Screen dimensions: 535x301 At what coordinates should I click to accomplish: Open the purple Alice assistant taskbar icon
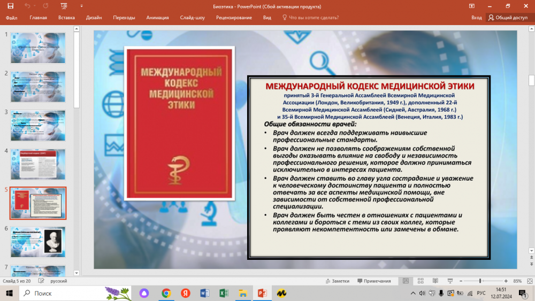(144, 293)
